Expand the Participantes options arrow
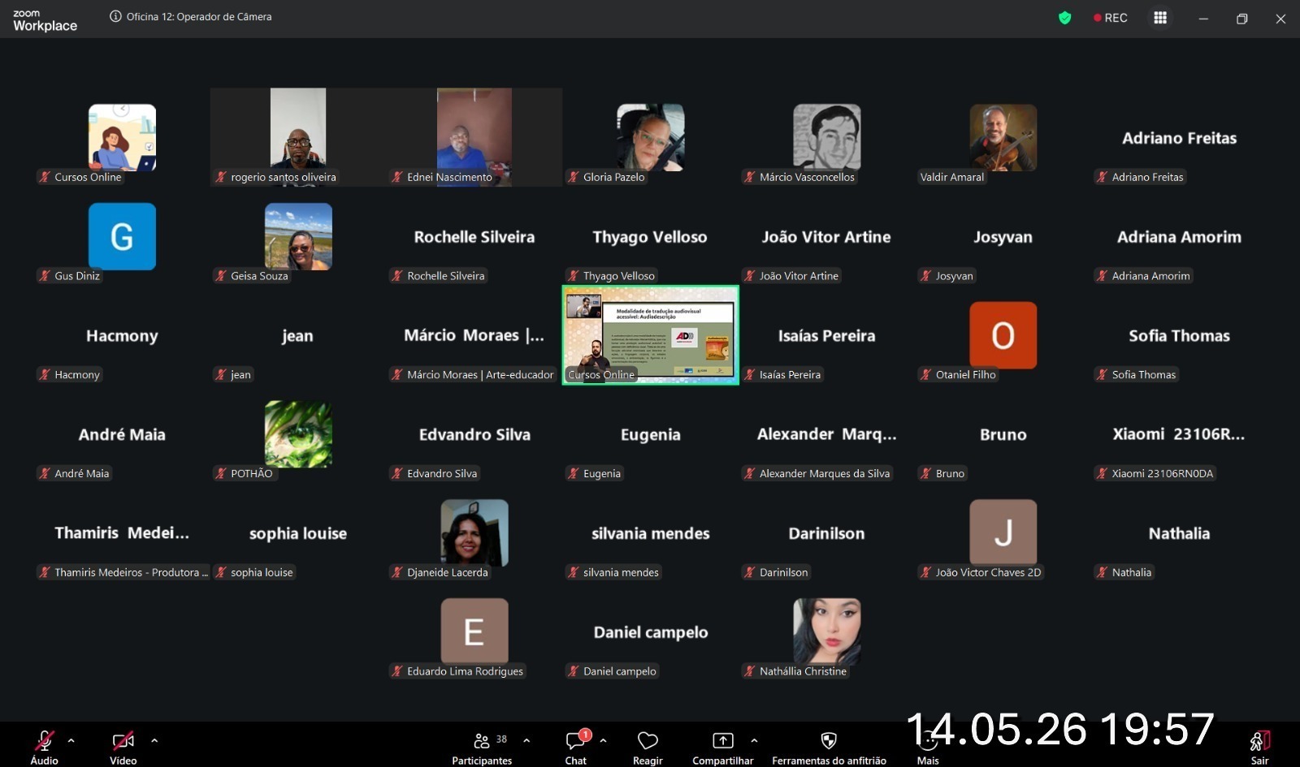Screen dimensions: 1300x767 (x=526, y=740)
